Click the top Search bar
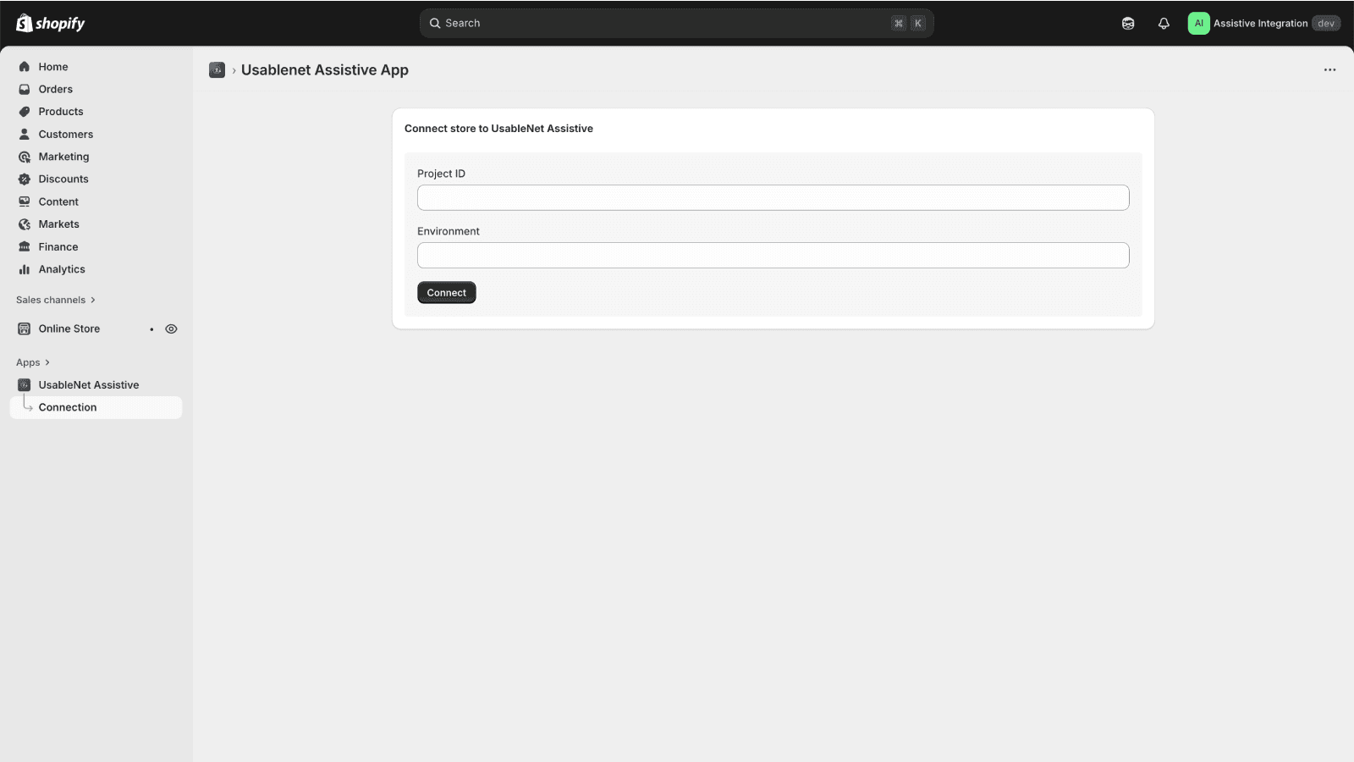1354x762 pixels. click(676, 24)
